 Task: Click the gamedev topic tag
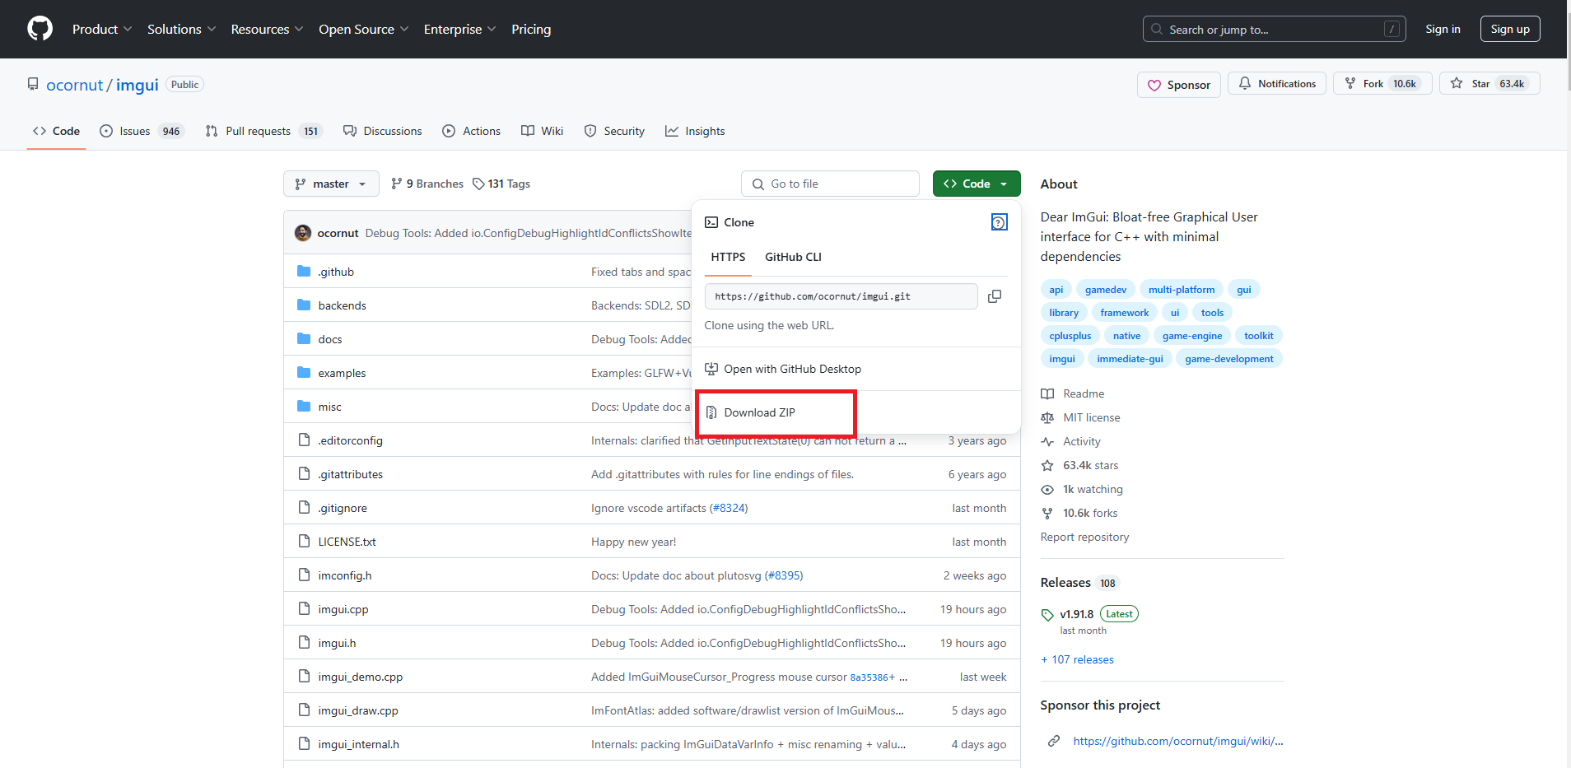[x=1106, y=290]
